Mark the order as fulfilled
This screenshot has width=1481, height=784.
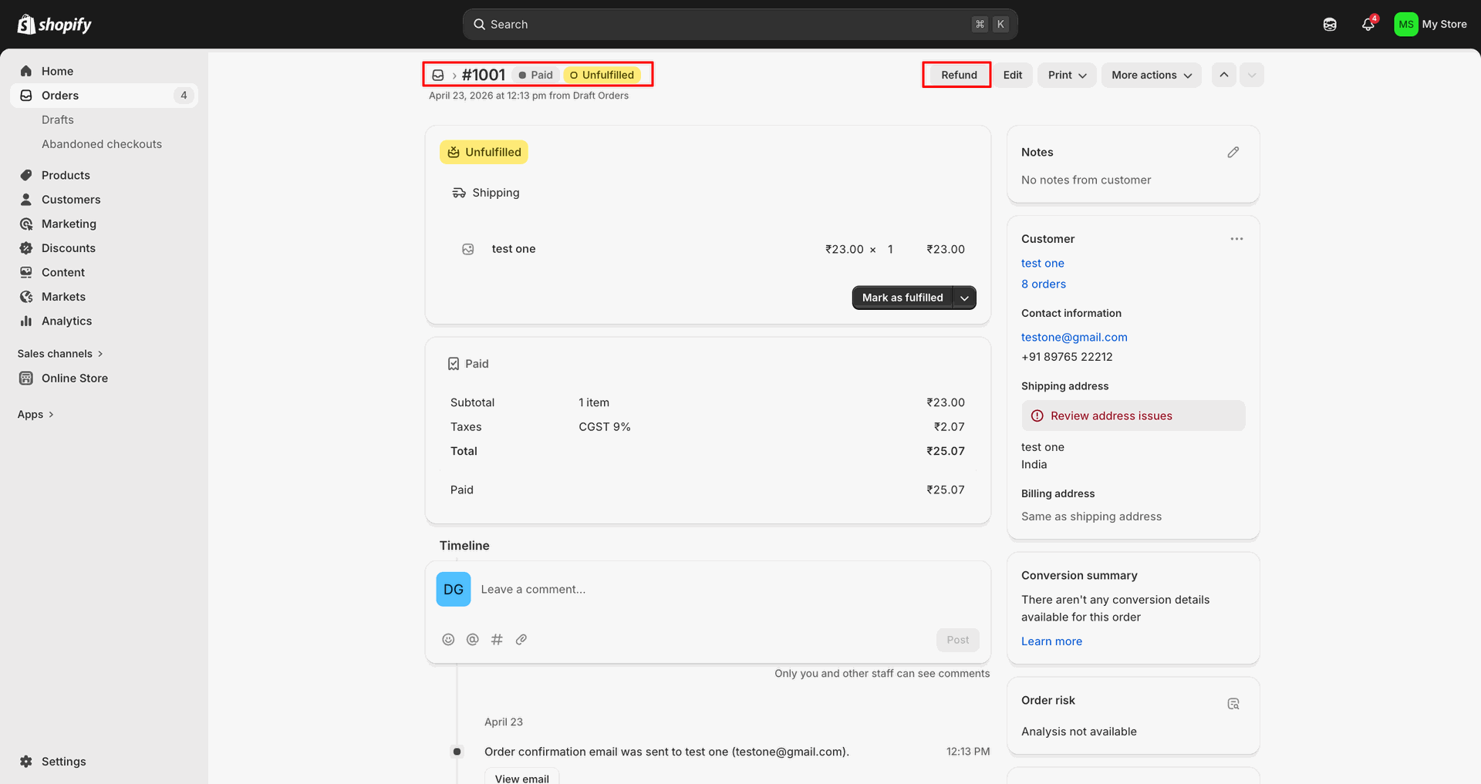tap(902, 298)
